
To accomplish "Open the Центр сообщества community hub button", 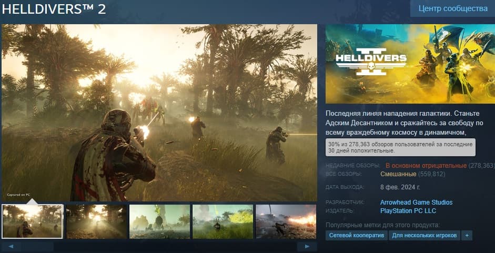I will (x=453, y=8).
